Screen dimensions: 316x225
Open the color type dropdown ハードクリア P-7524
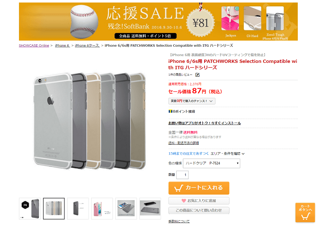coord(211,163)
